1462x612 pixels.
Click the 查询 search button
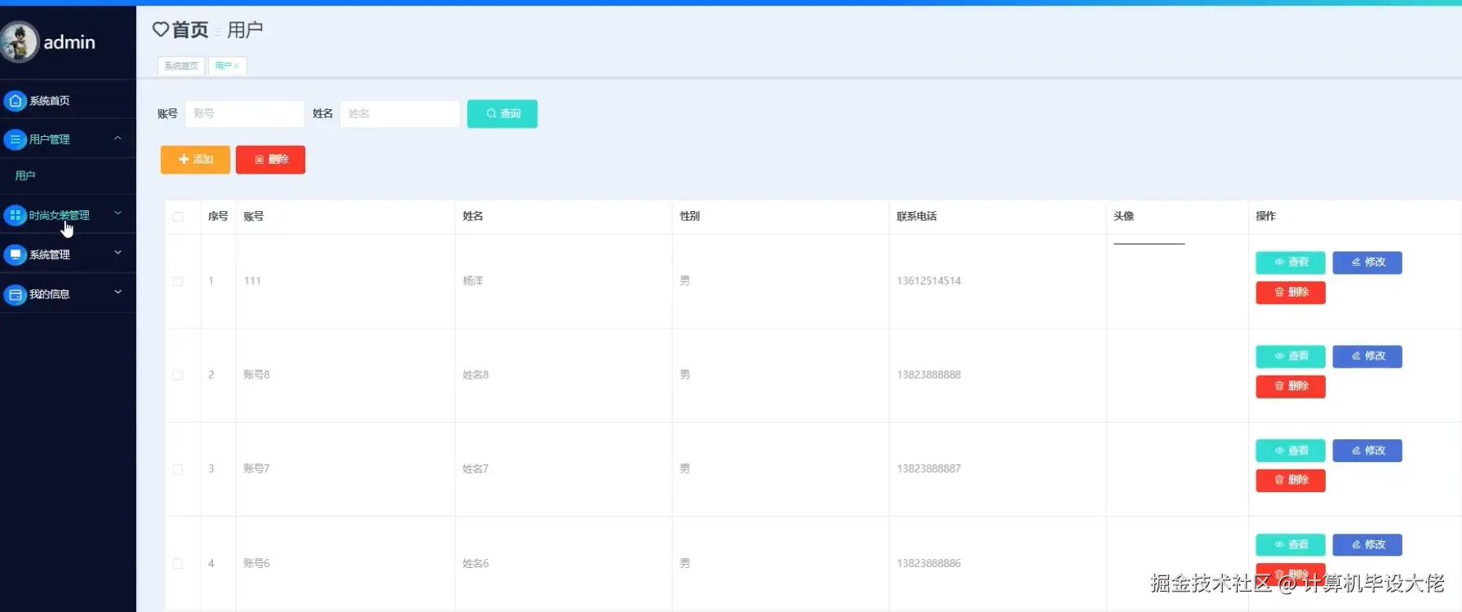[x=503, y=114]
